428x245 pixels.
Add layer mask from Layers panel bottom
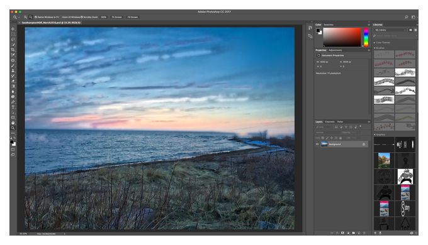pos(342,233)
